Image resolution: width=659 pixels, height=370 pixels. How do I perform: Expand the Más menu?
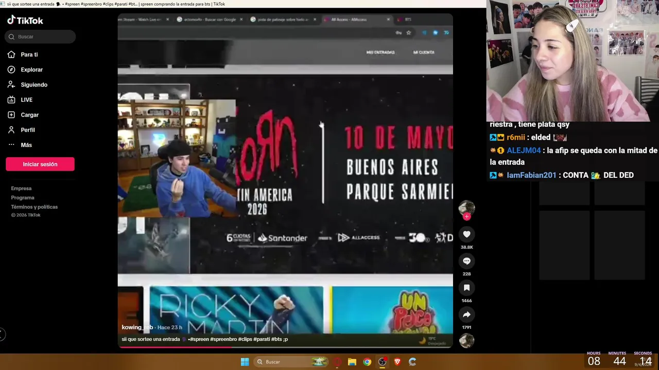26,145
